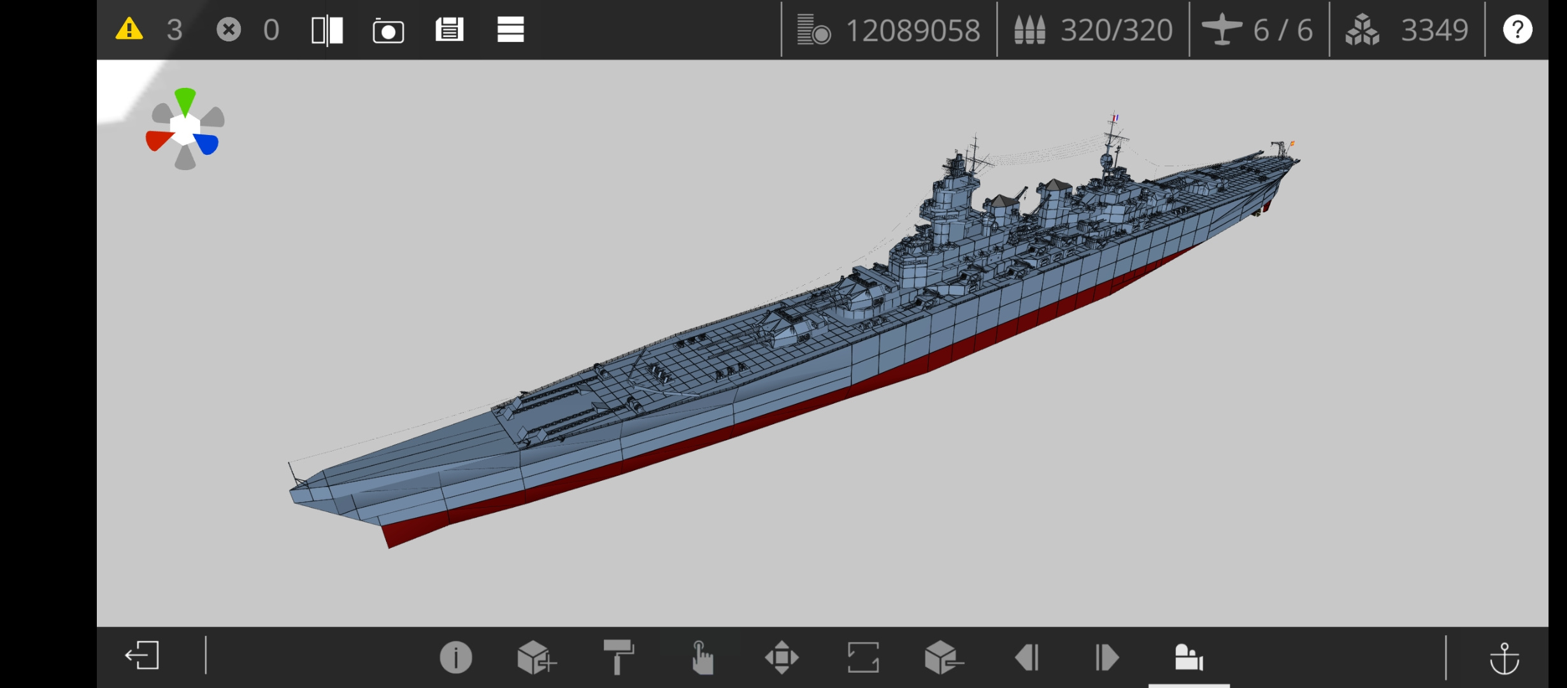The width and height of the screenshot is (1567, 688).
Task: Open the help question mark button
Action: (x=1517, y=29)
